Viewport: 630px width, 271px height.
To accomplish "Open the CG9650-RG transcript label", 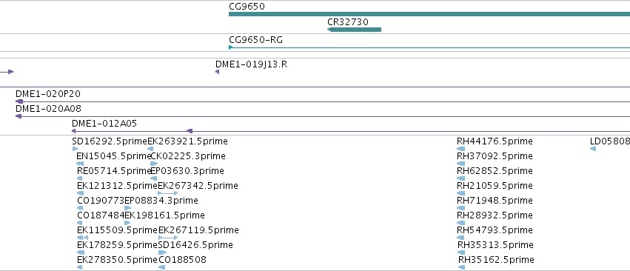I will [256, 40].
